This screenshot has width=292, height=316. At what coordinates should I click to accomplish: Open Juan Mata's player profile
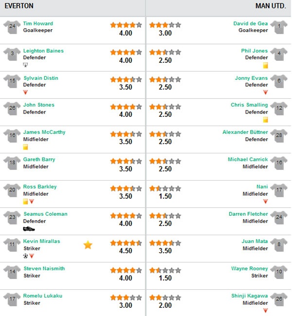[255, 241]
